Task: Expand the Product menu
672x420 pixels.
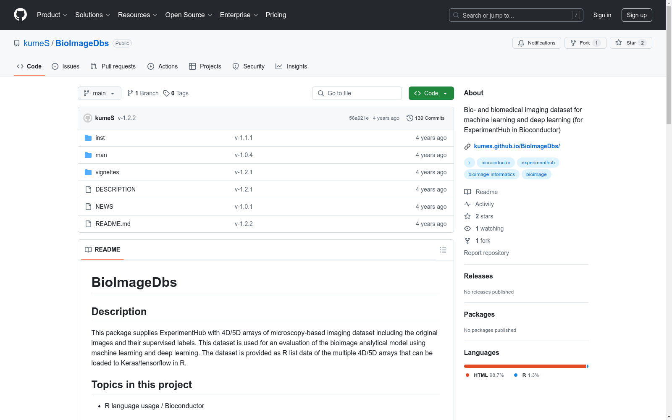Action: (52, 15)
